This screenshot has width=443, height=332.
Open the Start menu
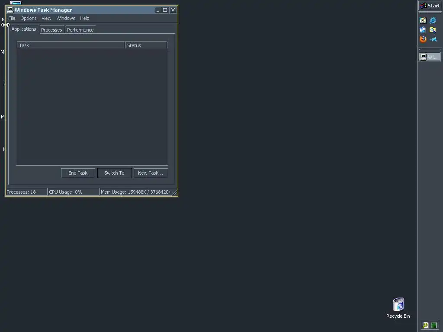(430, 6)
